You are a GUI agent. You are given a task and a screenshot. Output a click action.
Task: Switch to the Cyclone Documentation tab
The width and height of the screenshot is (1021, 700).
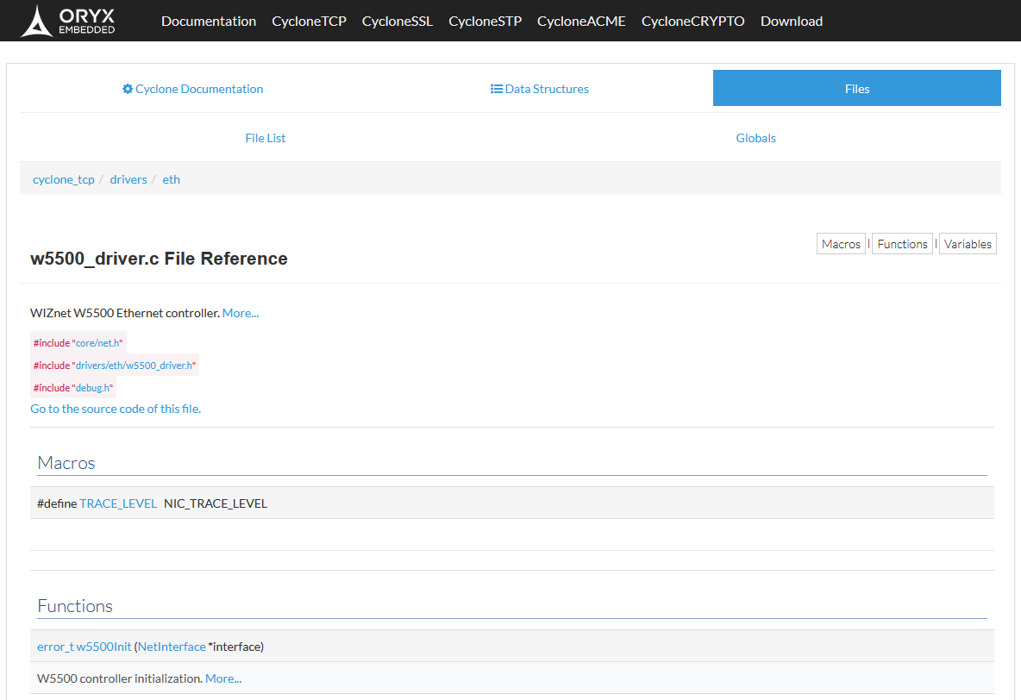193,89
